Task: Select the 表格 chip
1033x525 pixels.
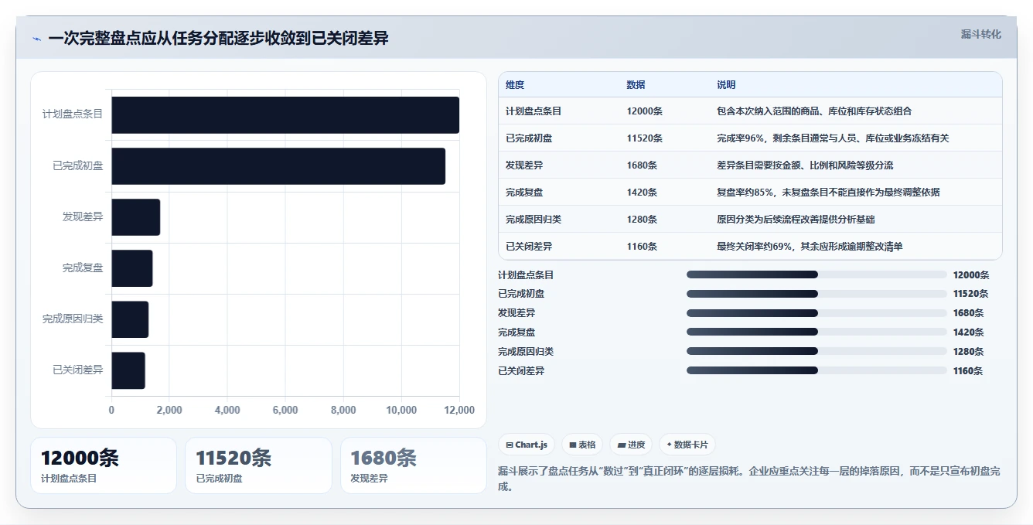Action: (x=582, y=445)
